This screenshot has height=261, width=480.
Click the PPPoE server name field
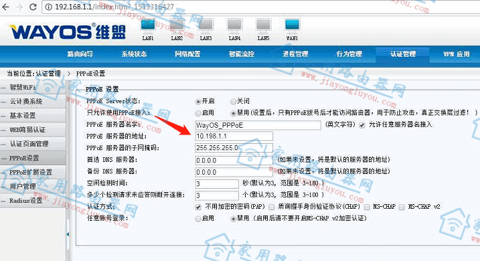(258, 125)
